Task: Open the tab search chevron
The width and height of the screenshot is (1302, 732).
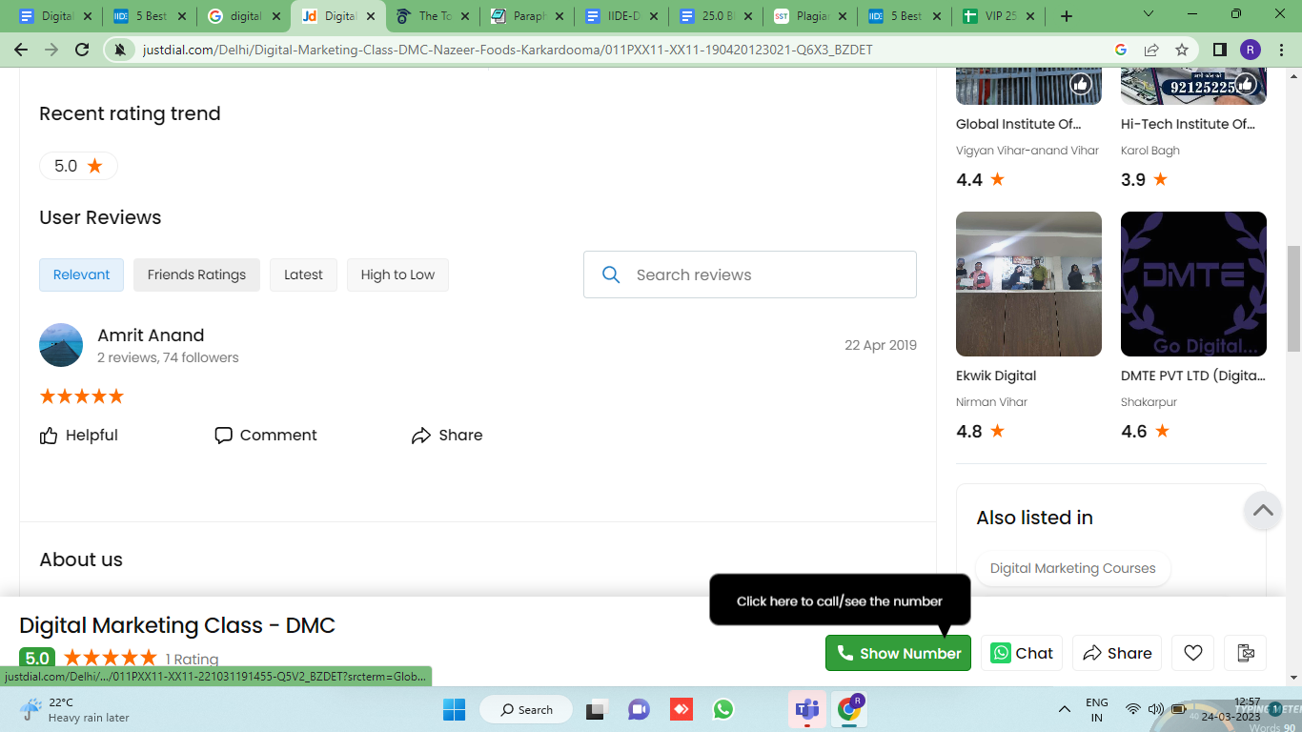Action: click(x=1149, y=14)
